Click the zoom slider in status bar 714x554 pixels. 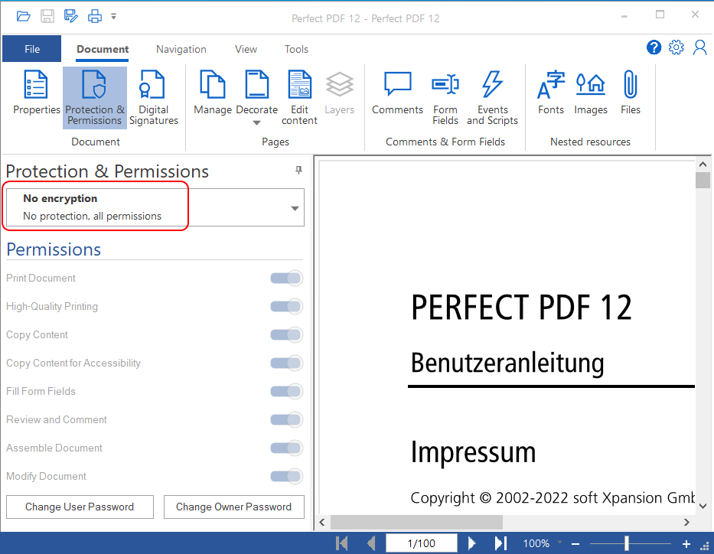(627, 543)
